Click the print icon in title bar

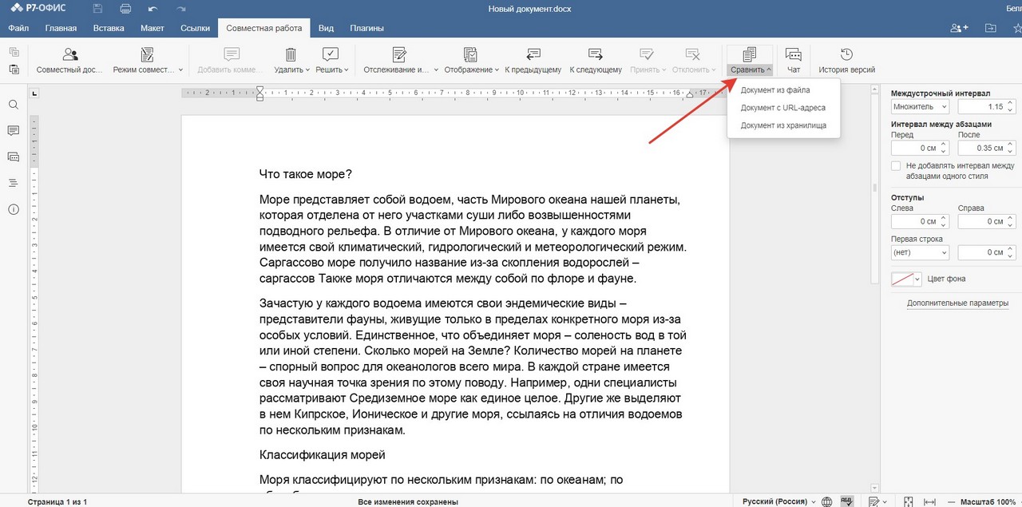125,9
